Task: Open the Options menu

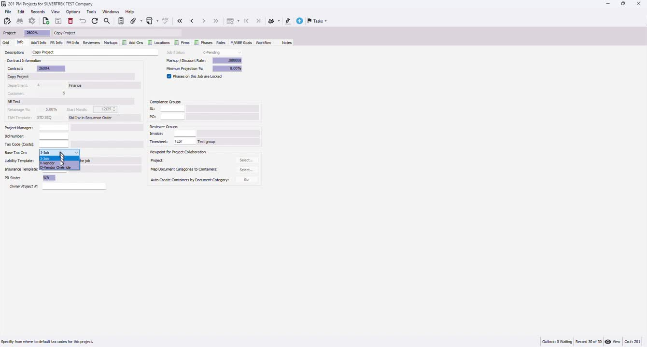Action: point(73,12)
